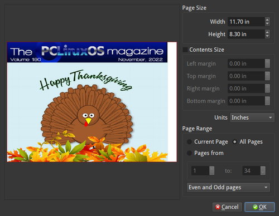
Task: Click the Left margin spinner arrows
Action: [x=267, y=63]
